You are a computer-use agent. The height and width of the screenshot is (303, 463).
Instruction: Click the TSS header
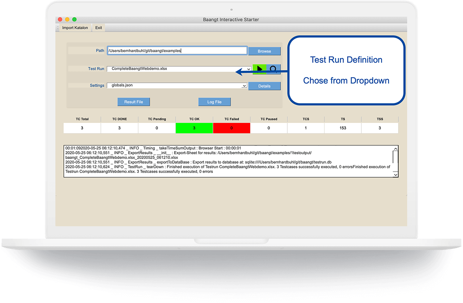click(x=380, y=119)
